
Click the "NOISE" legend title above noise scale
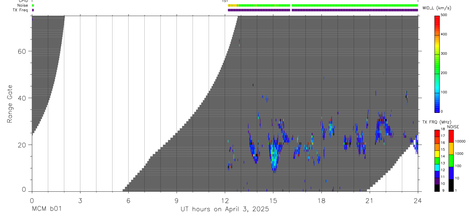point(453,127)
